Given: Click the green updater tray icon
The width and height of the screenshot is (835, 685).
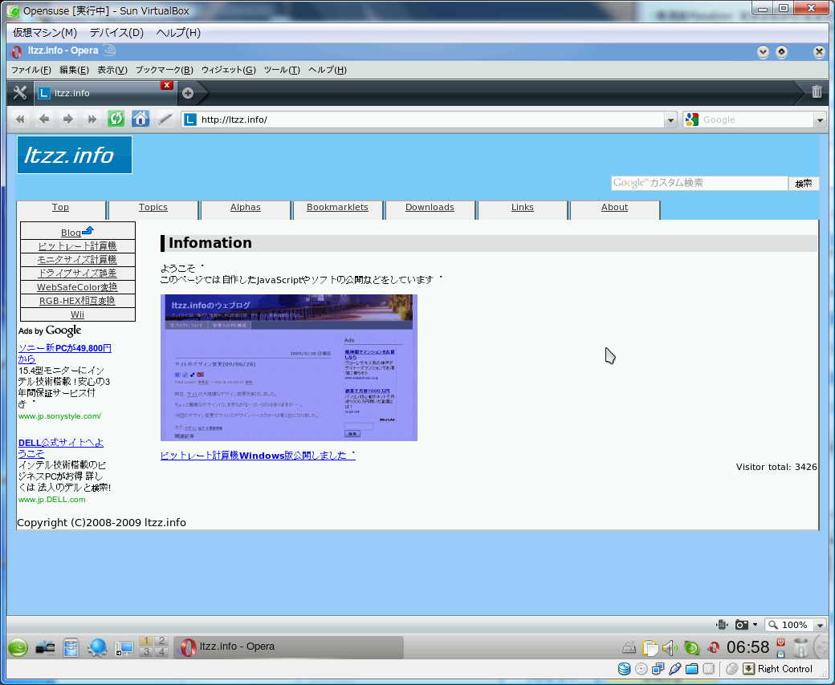Looking at the screenshot, I should [692, 648].
